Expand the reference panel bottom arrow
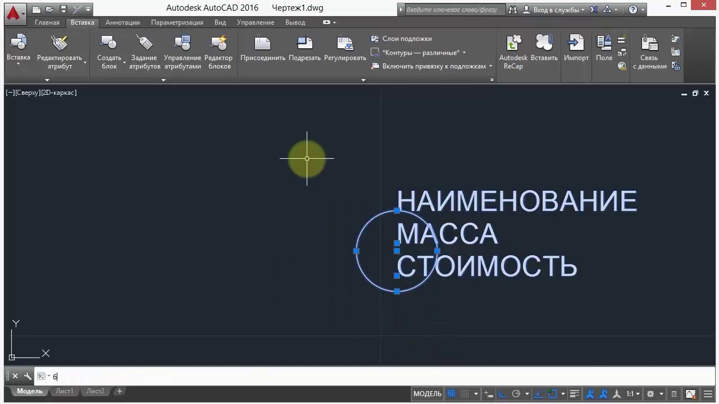 click(x=363, y=80)
